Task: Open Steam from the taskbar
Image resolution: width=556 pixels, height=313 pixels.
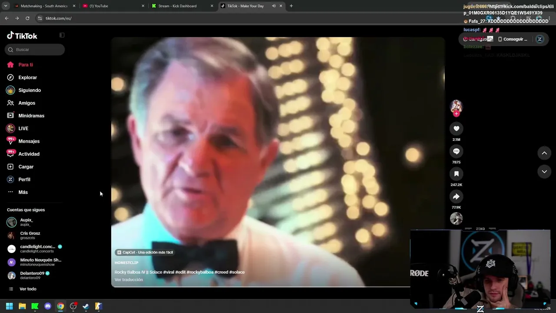Action: click(x=86, y=306)
